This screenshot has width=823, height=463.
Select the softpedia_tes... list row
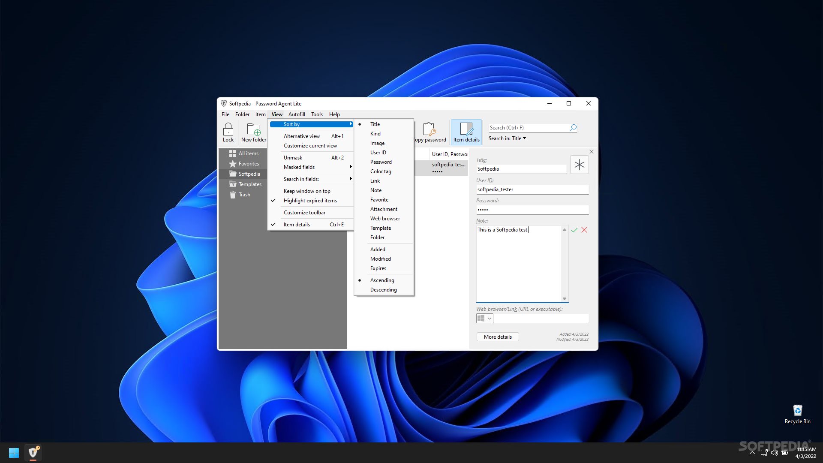[442, 168]
